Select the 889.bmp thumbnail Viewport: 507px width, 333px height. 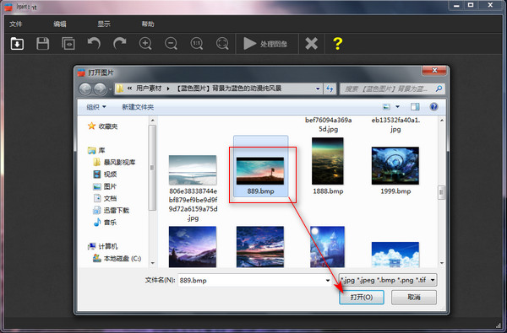(260, 171)
